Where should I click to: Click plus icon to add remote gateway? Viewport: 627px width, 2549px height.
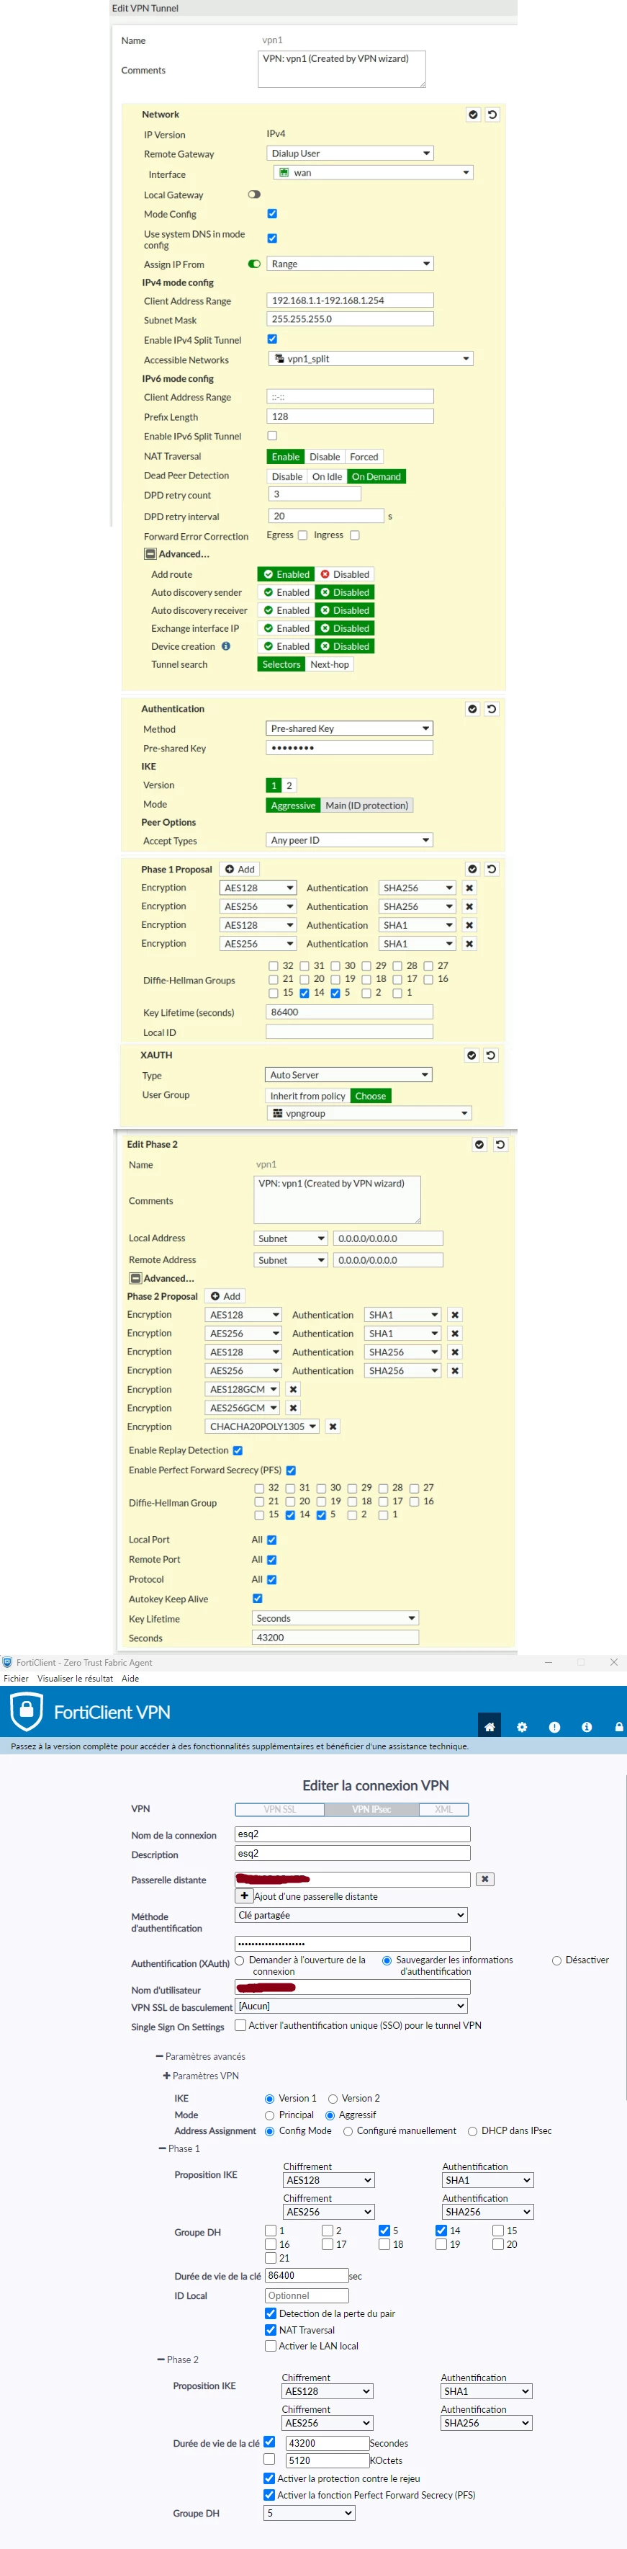point(244,1896)
